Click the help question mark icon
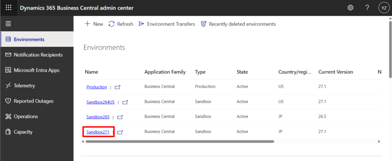The image size is (392, 161). (x=367, y=8)
